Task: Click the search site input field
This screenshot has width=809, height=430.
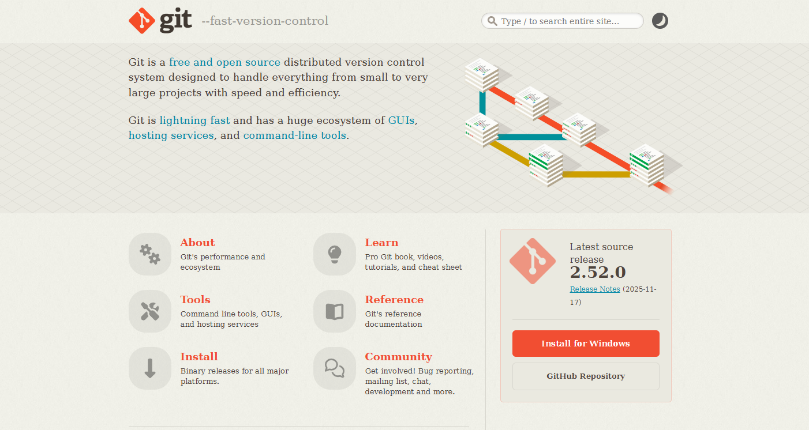Action: [x=563, y=21]
